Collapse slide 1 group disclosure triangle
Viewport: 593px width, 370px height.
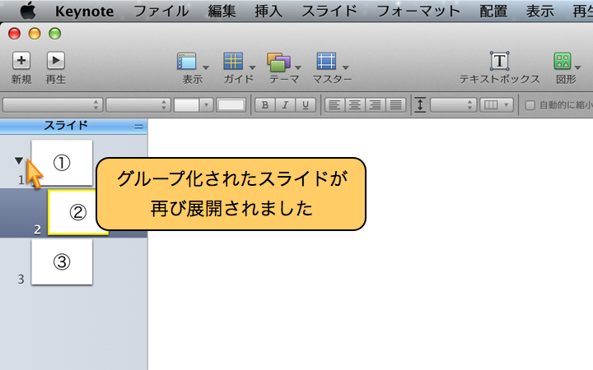point(19,161)
